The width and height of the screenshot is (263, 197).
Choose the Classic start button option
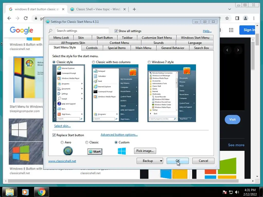tap(87, 142)
